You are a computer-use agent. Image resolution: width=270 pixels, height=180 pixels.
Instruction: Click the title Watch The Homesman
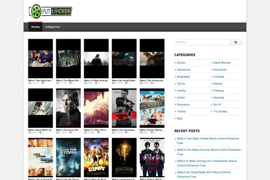[x=152, y=81]
